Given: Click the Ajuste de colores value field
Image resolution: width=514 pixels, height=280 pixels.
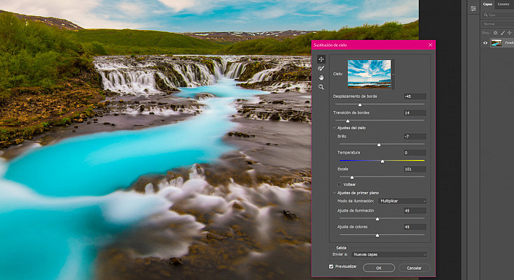Looking at the screenshot, I should point(415,227).
